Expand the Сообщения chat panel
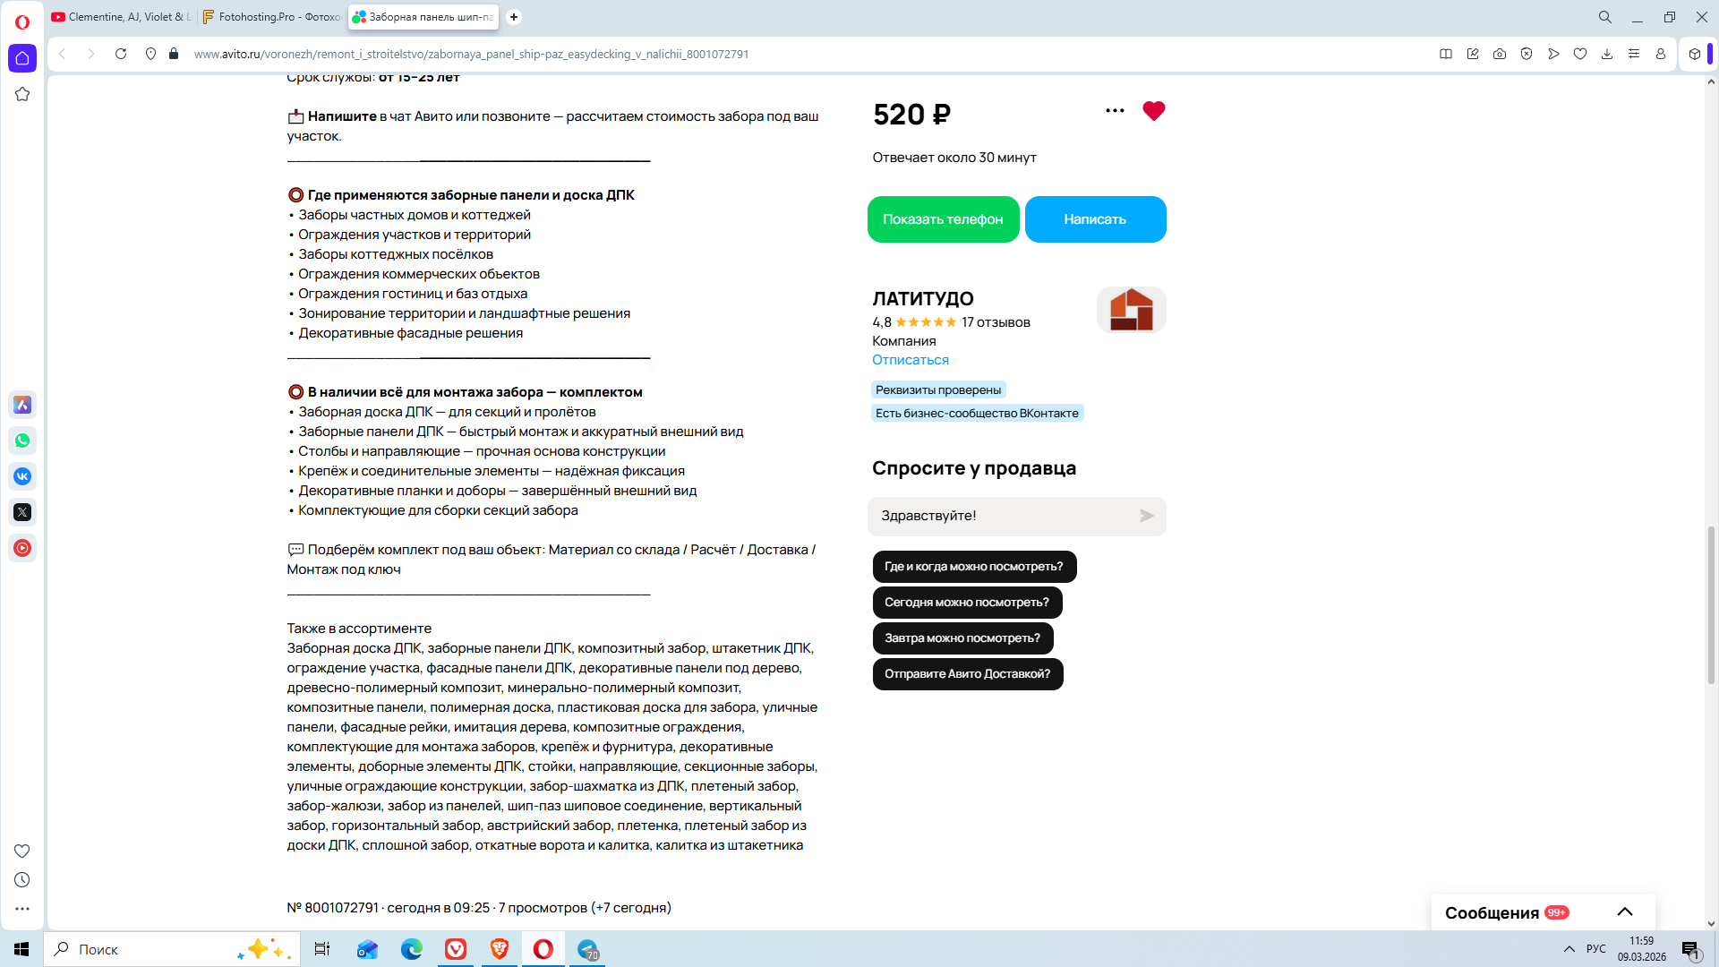Viewport: 1719px width, 967px height. click(x=1625, y=912)
